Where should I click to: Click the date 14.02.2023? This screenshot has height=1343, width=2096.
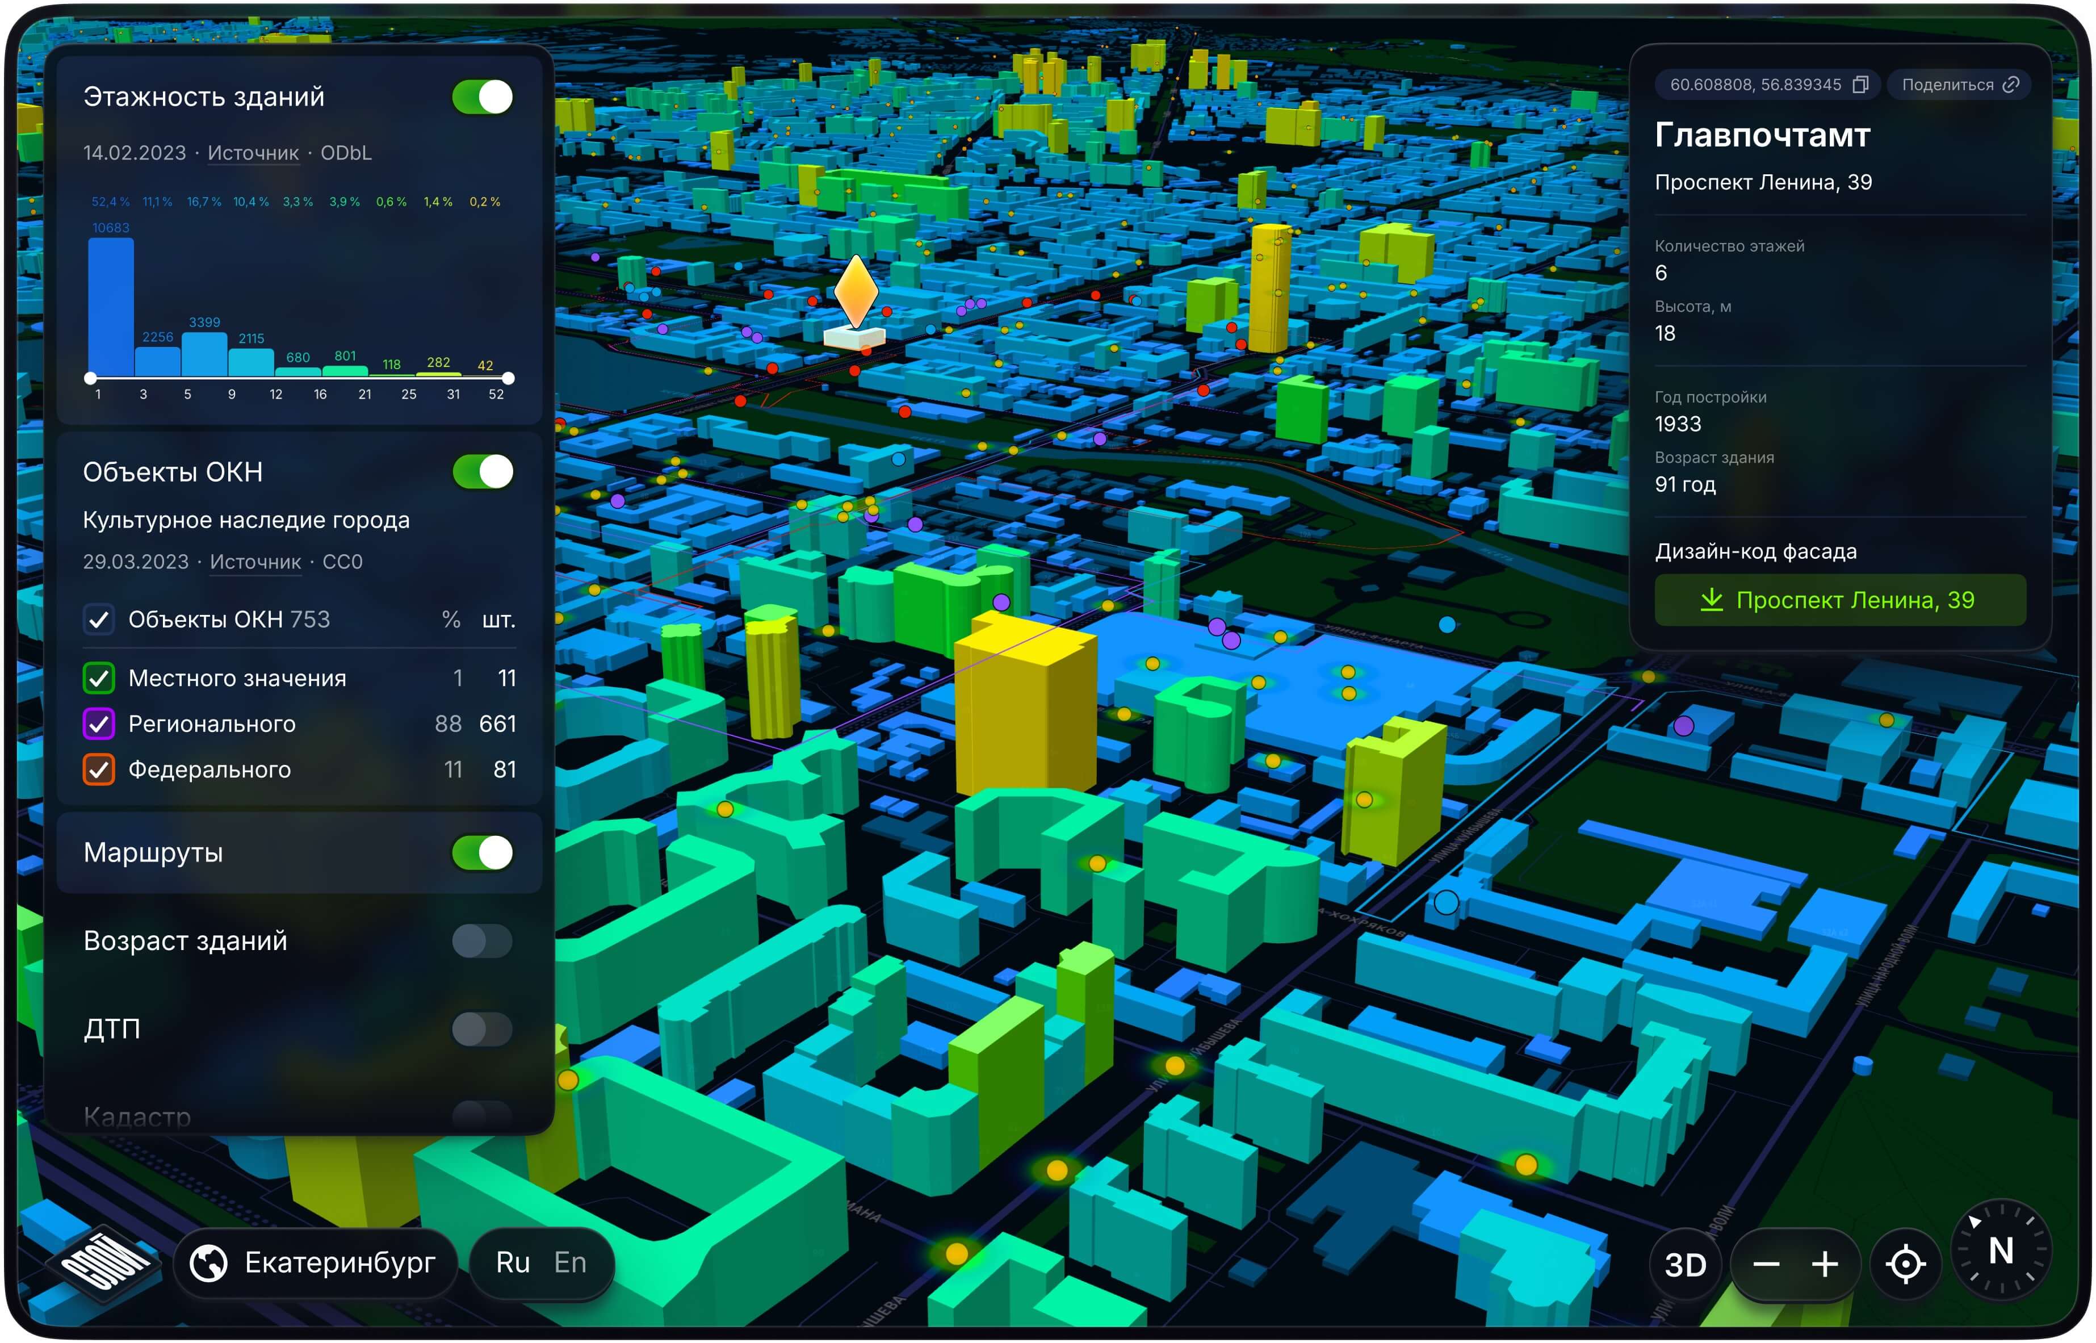coord(135,153)
